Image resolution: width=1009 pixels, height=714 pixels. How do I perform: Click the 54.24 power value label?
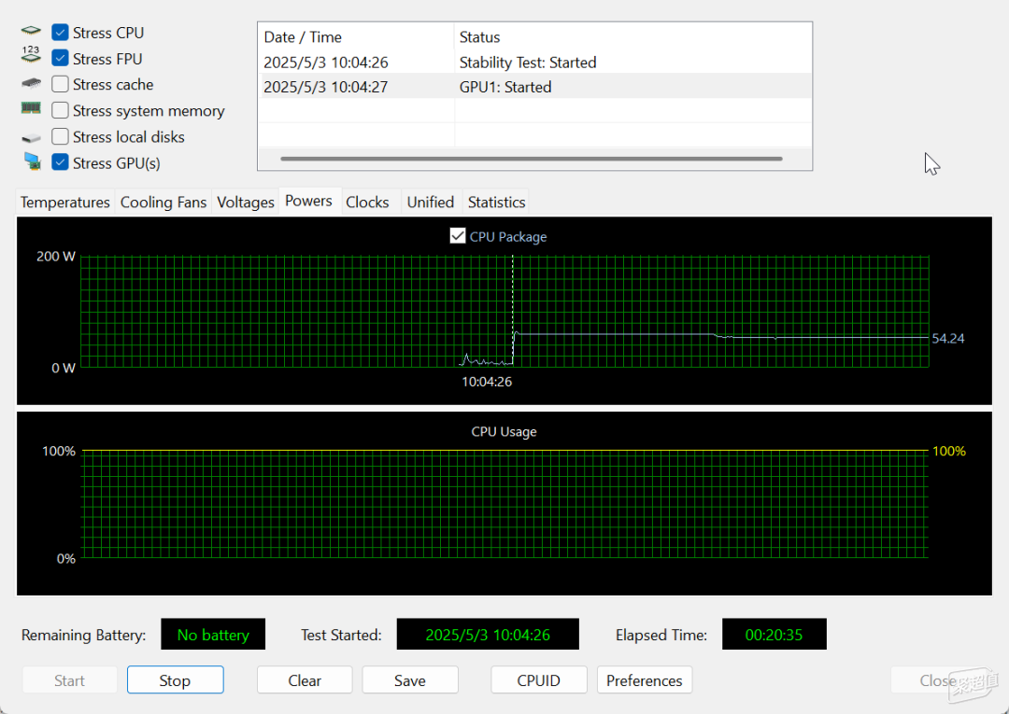point(948,339)
